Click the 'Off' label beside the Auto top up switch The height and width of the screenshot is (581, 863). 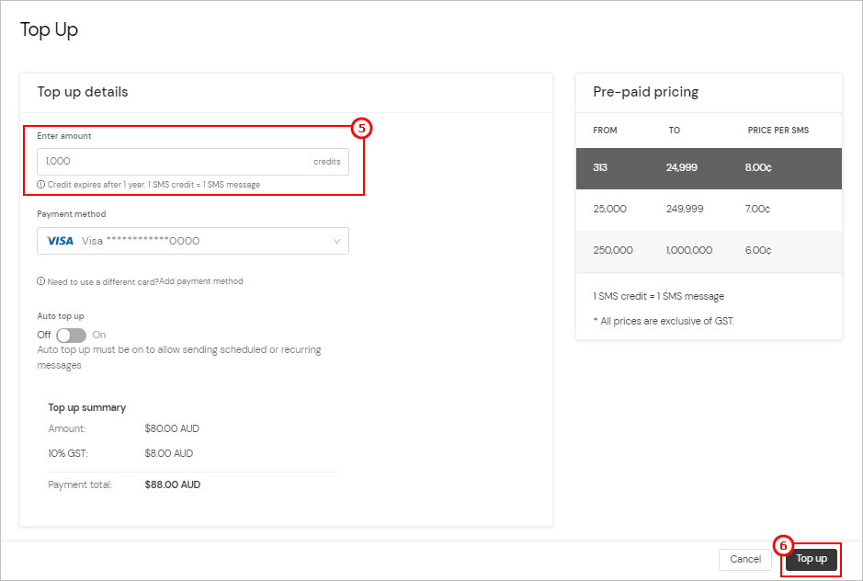[43, 335]
